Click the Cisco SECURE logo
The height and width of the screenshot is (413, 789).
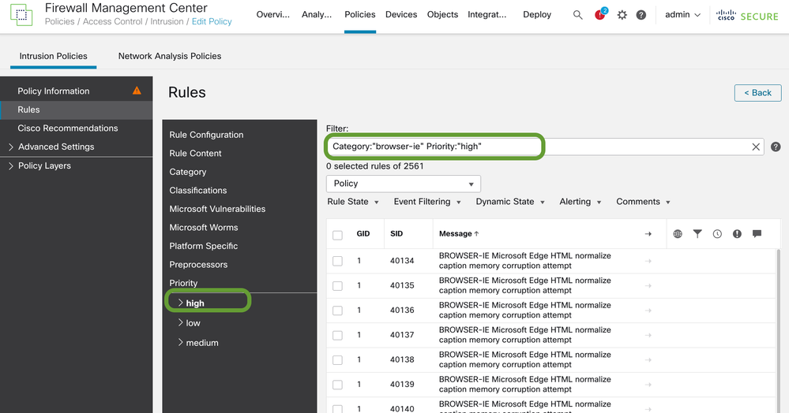tap(747, 16)
